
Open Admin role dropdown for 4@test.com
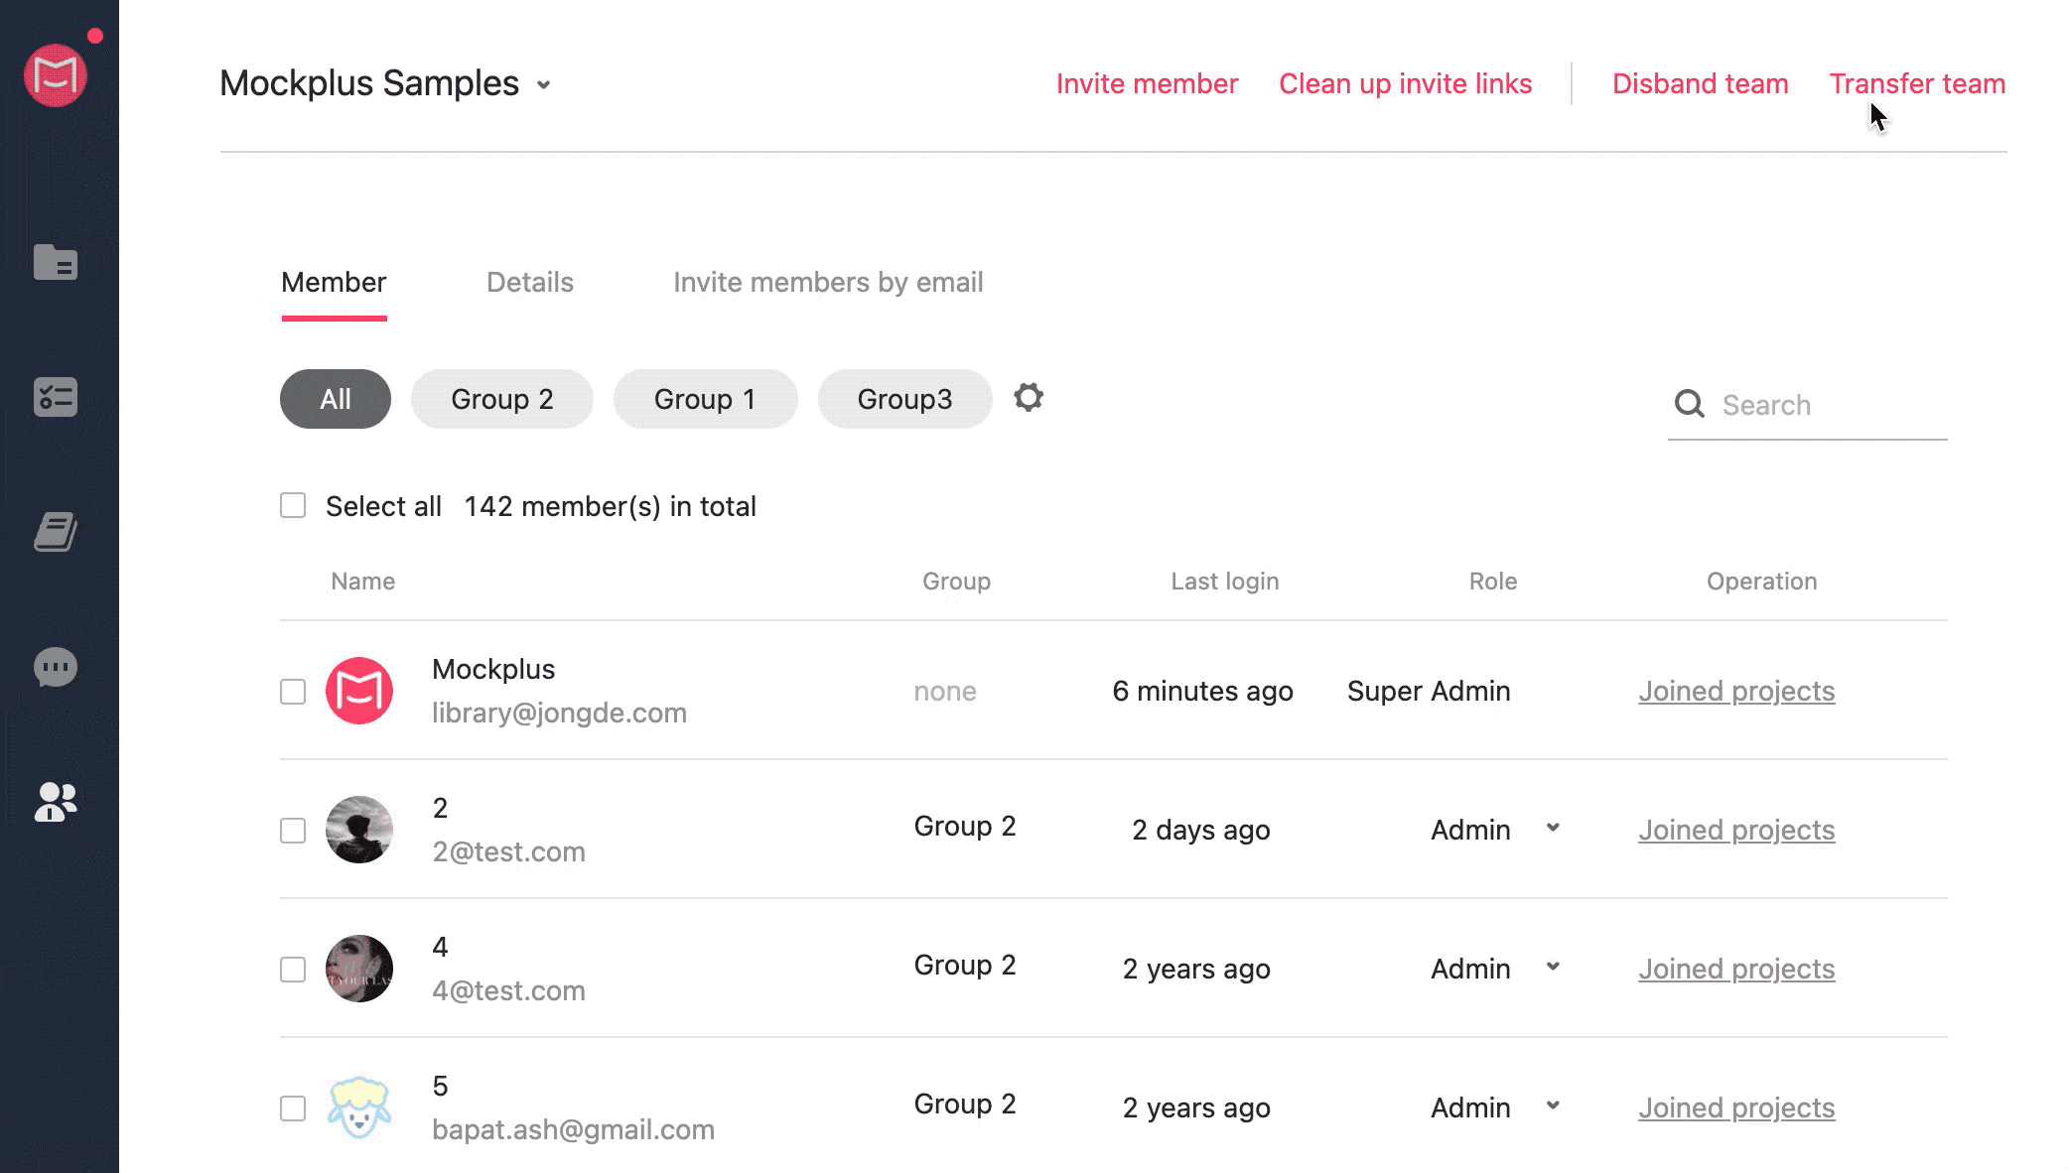1553,967
